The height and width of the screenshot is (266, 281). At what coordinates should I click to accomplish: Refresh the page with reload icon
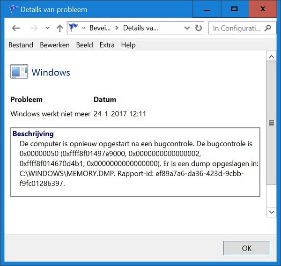point(199,28)
